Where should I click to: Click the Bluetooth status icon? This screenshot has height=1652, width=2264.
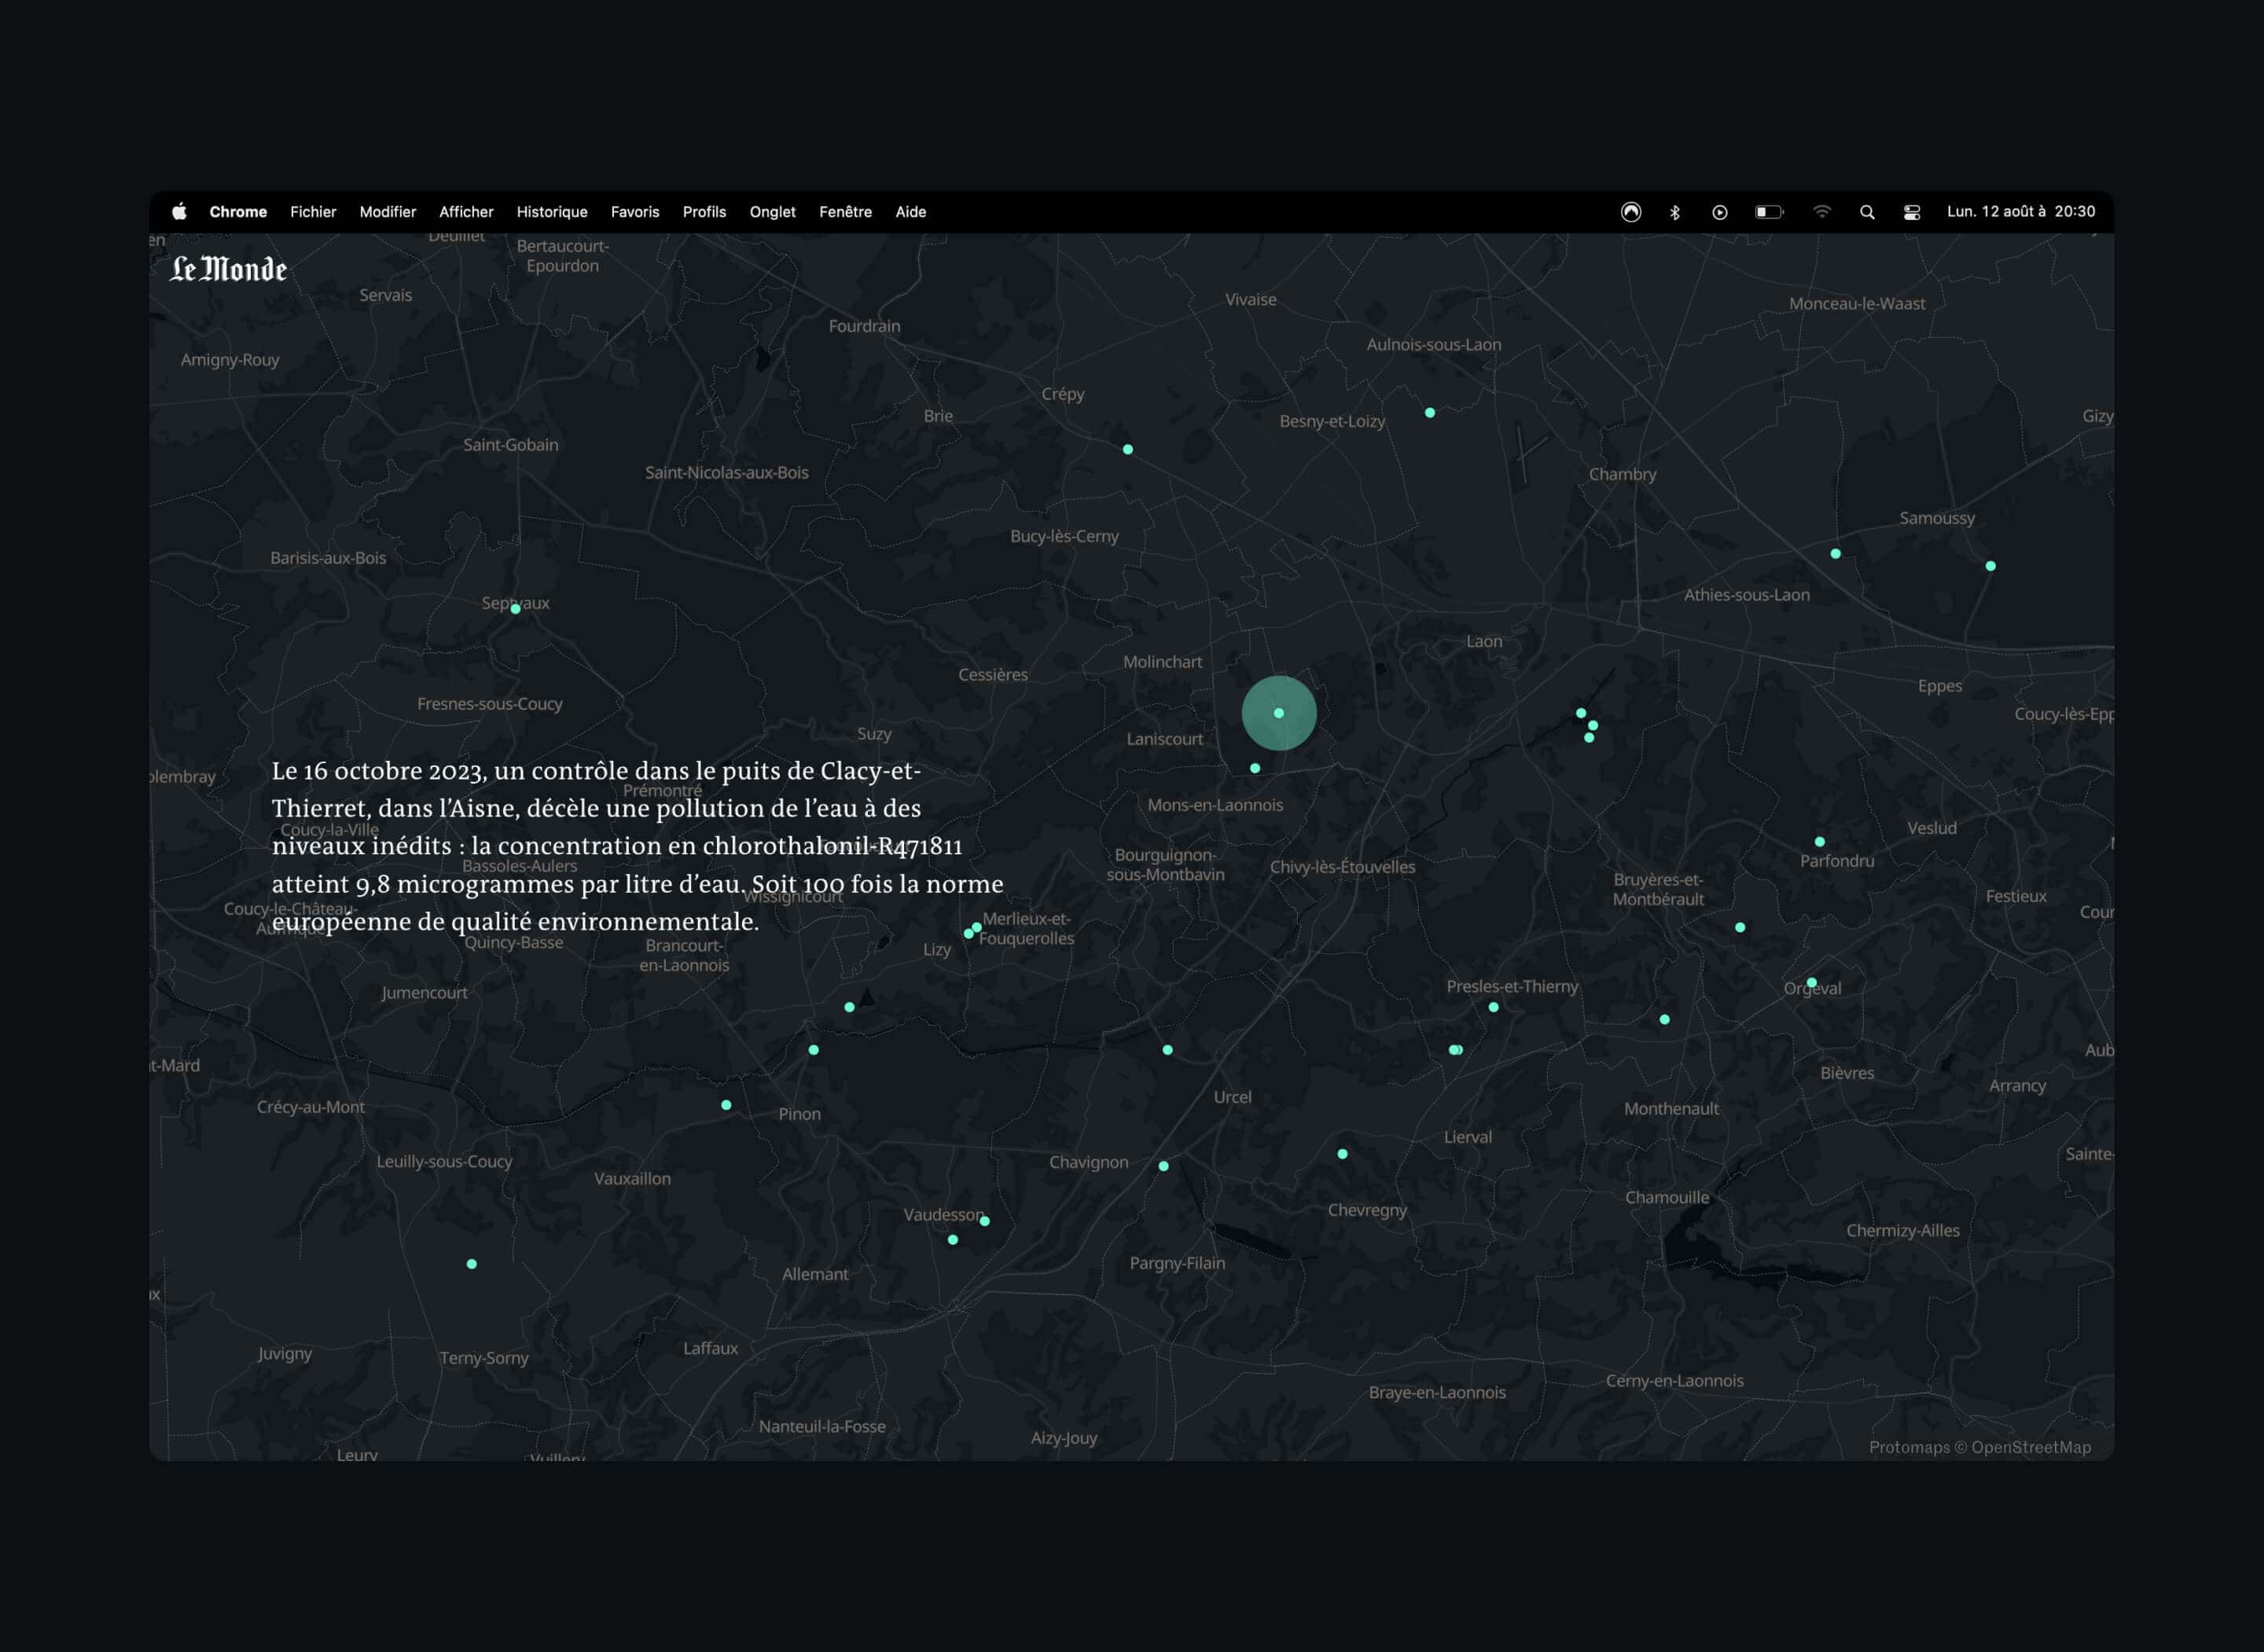pyautogui.click(x=1675, y=212)
